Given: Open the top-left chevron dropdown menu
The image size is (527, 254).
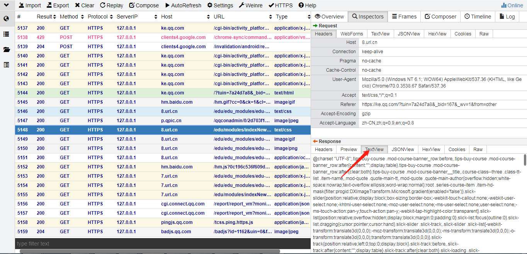Looking at the screenshot, I should pos(6,5).
